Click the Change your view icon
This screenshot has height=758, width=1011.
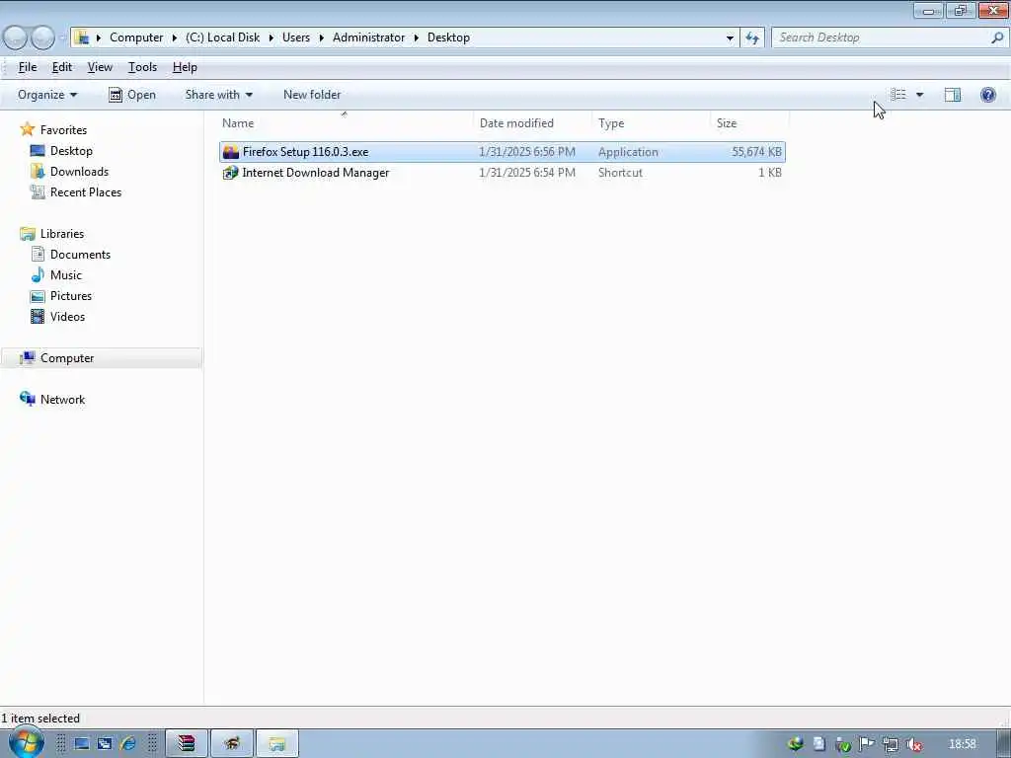tap(898, 95)
